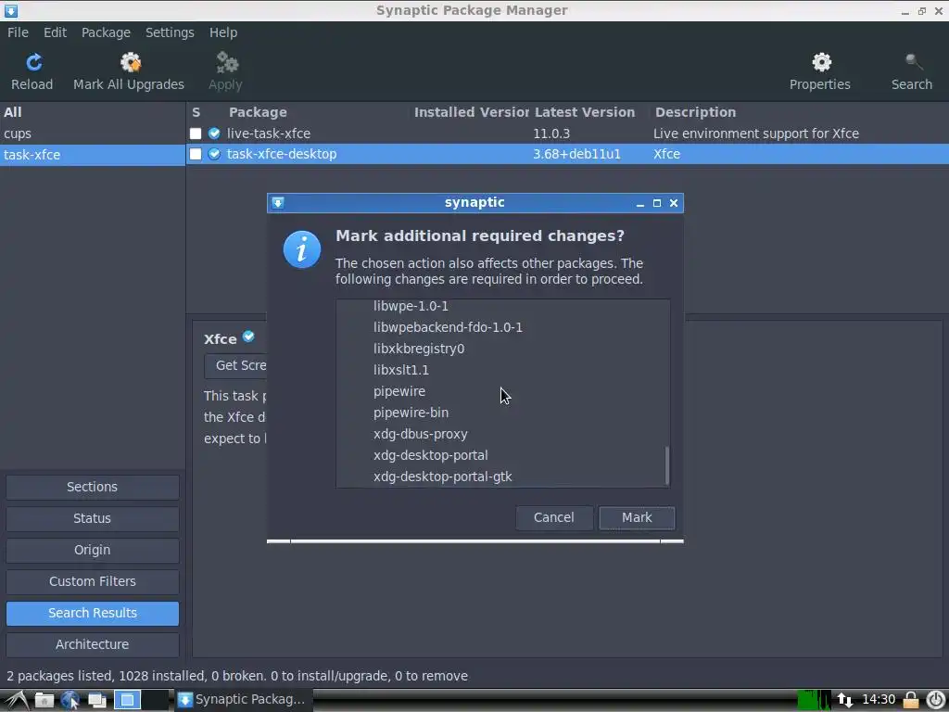This screenshot has height=712, width=949.
Task: Click the status icon beside live-task-xfce
Action: pos(214,133)
